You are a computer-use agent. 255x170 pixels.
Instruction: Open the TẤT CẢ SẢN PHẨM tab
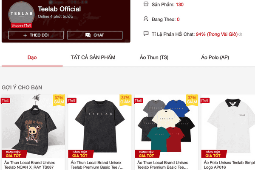pos(93,57)
